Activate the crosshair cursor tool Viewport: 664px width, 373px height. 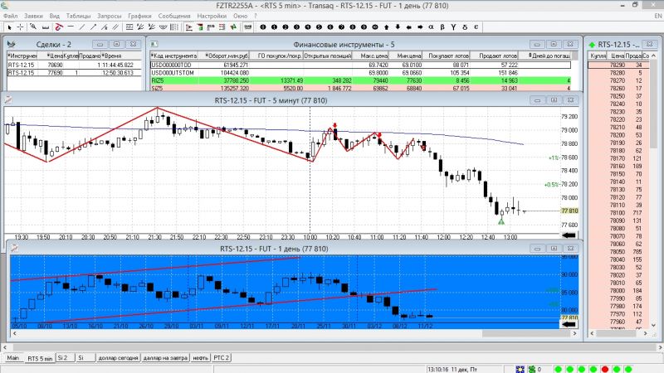(20, 27)
